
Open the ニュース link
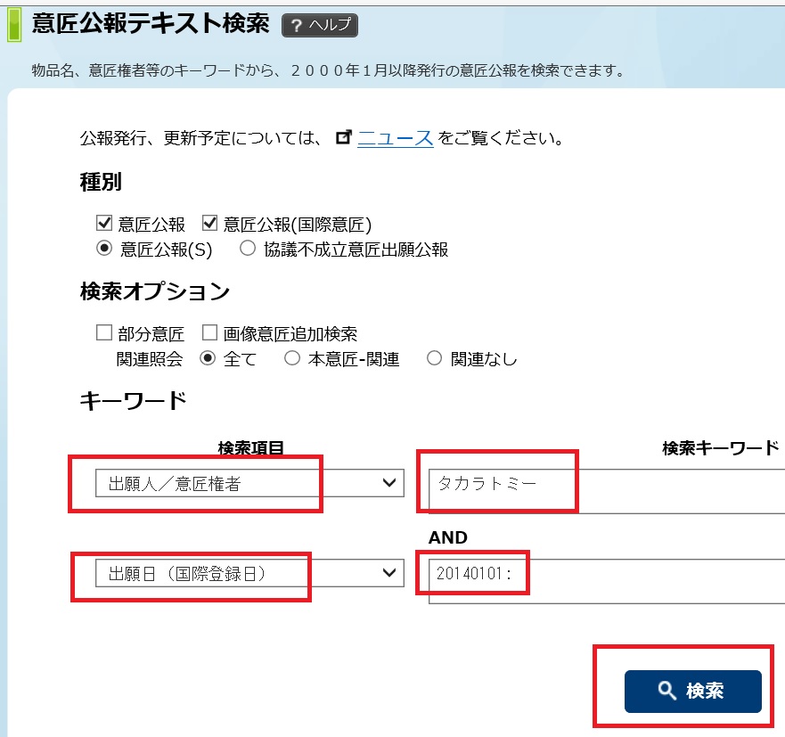click(395, 138)
